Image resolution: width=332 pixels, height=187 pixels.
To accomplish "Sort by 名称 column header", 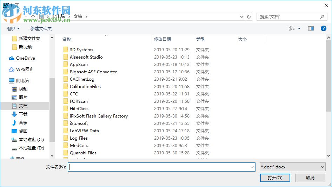I will [x=67, y=39].
